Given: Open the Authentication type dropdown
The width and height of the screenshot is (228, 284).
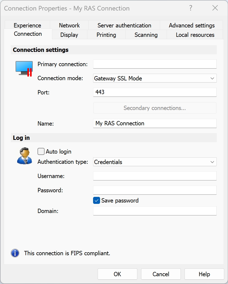Looking at the screenshot, I should (155, 162).
